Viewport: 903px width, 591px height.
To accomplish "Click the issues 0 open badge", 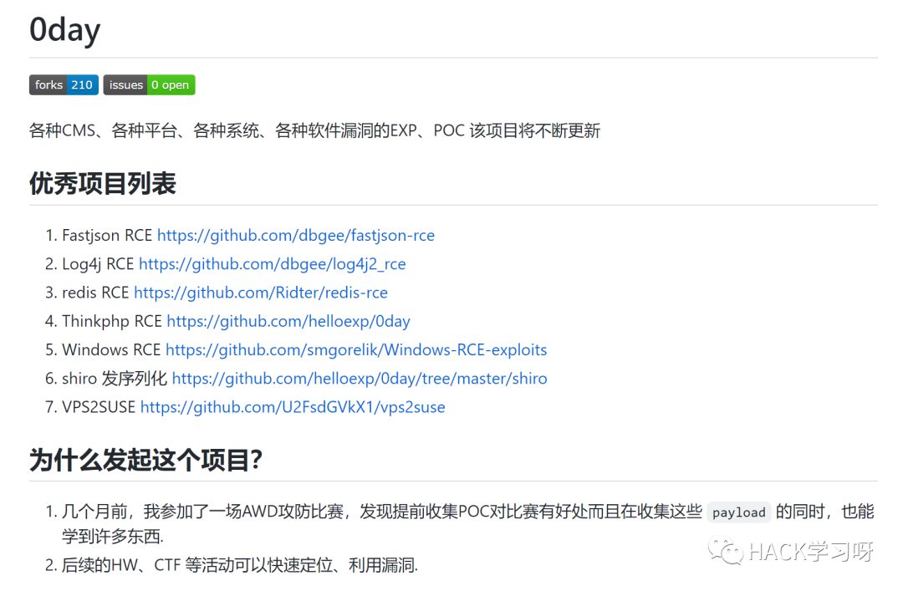I will point(149,84).
